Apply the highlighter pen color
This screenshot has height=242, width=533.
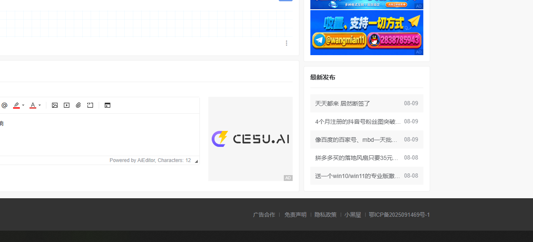pos(16,105)
